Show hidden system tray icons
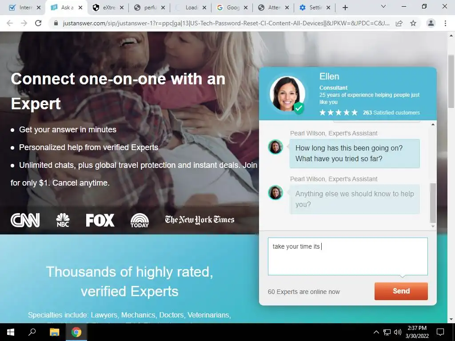The height and width of the screenshot is (341, 455). [x=376, y=332]
